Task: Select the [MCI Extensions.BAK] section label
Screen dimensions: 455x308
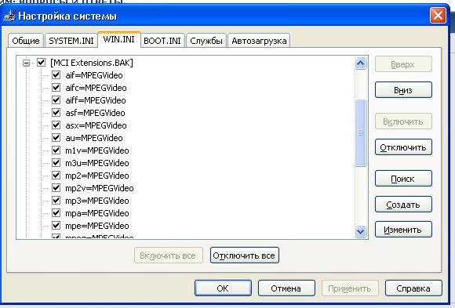Action: coord(92,63)
